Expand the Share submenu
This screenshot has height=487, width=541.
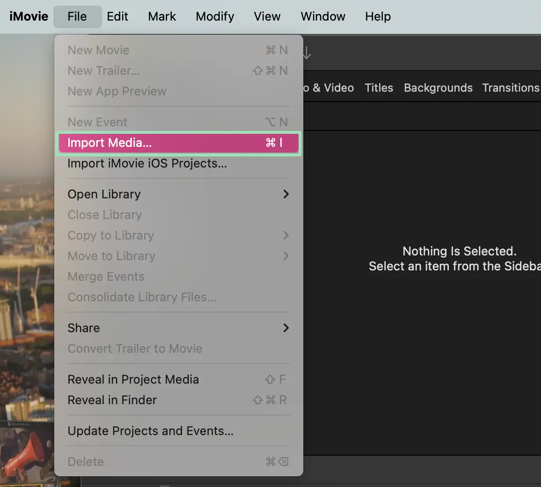pos(179,328)
